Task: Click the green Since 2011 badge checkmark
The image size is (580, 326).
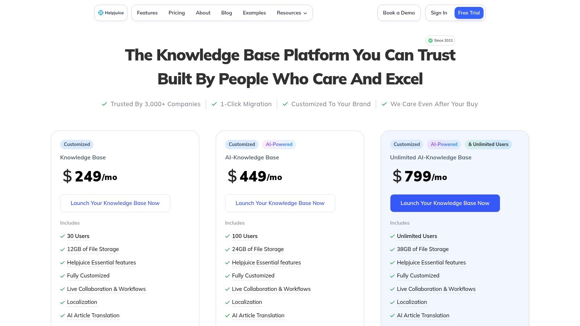Action: click(x=430, y=41)
